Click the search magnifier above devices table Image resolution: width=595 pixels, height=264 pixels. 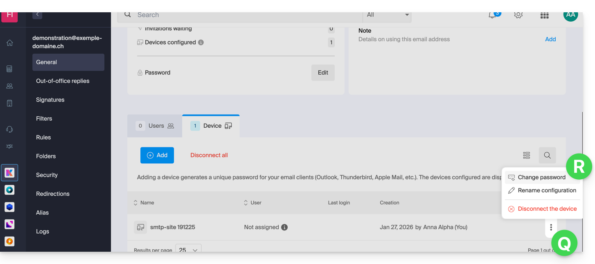547,156
